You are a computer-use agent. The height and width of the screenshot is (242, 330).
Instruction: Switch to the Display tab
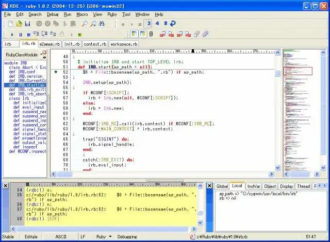click(x=287, y=186)
